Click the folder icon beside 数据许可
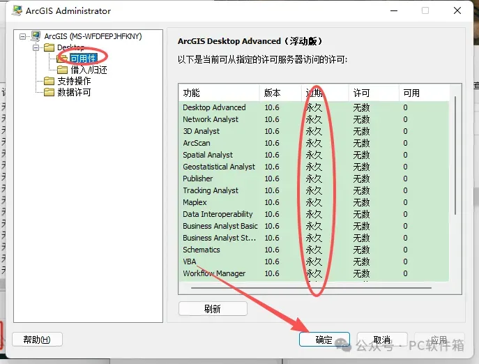The height and width of the screenshot is (364, 479). tap(49, 92)
